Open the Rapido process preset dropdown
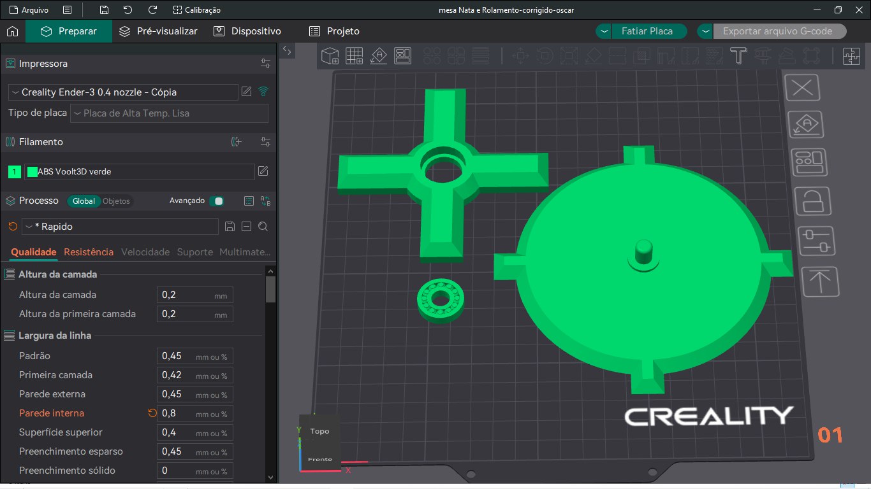The width and height of the screenshot is (871, 489). click(x=120, y=227)
